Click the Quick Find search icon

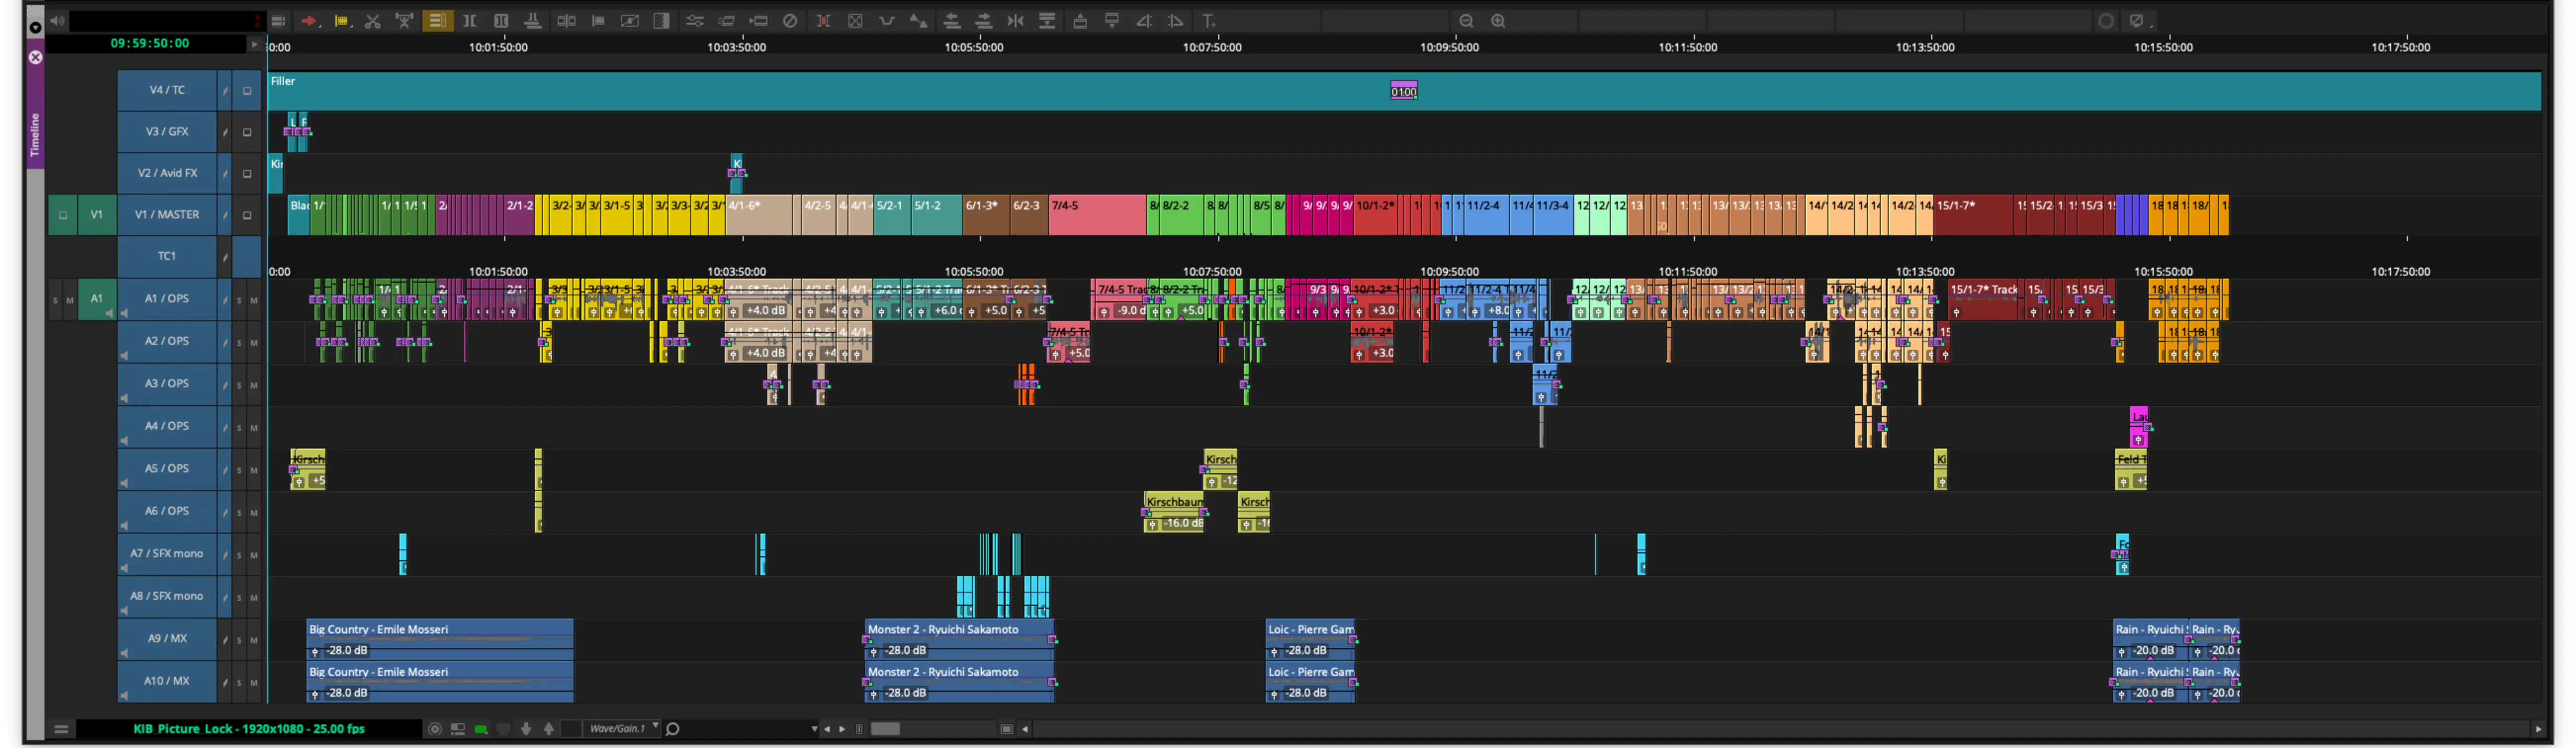click(x=673, y=729)
